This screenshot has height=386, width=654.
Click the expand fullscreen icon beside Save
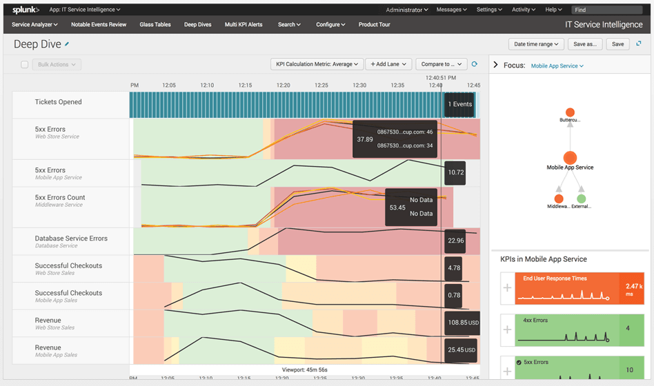pyautogui.click(x=639, y=43)
